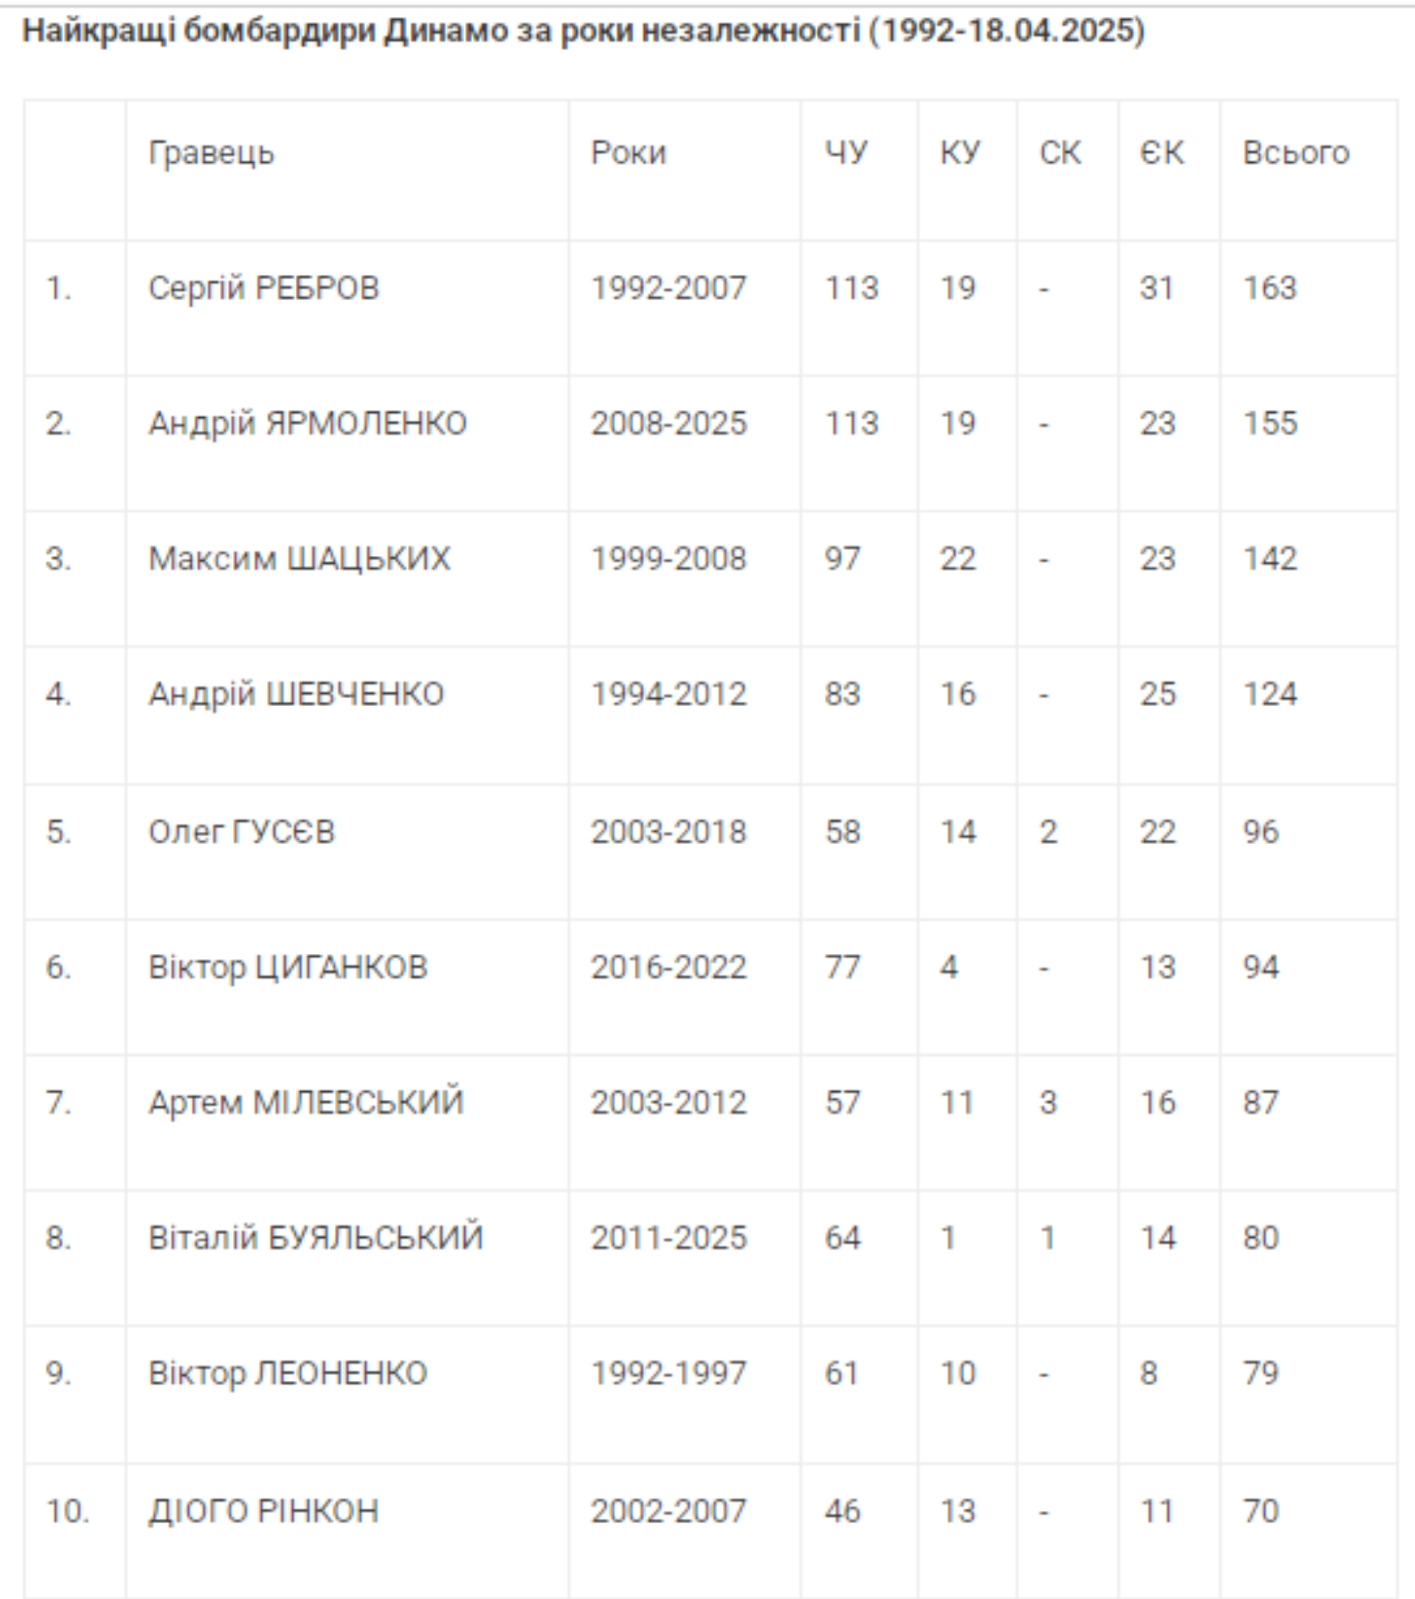Image resolution: width=1415 pixels, height=1599 pixels.
Task: Click the КУ column header
Action: pos(959,154)
